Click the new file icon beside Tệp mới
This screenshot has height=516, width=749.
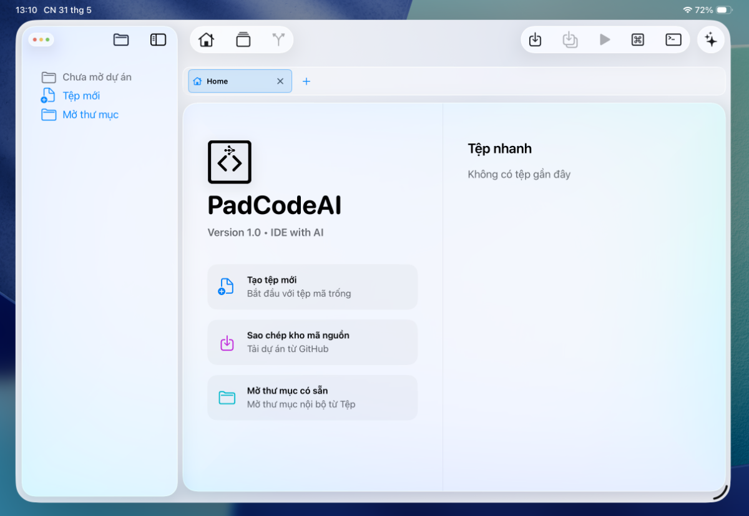pos(48,96)
